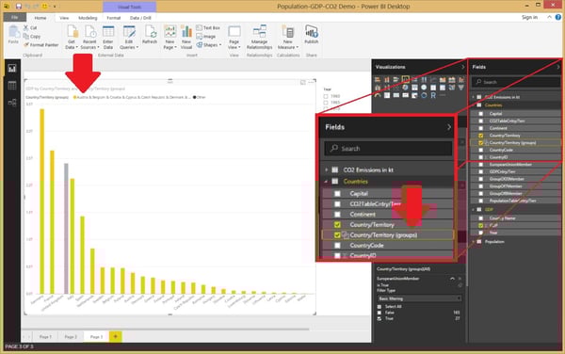
Task: Open the Edit Queries tool
Action: [x=129, y=37]
